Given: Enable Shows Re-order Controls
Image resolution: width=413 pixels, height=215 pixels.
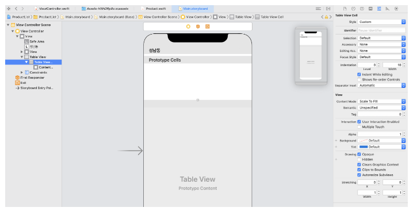Looking at the screenshot, I should 359,79.
